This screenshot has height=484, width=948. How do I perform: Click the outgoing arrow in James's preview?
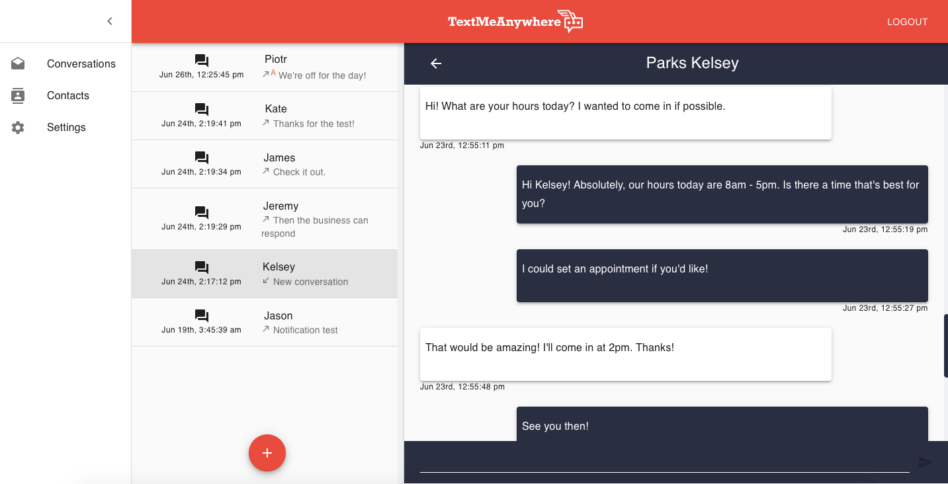266,171
